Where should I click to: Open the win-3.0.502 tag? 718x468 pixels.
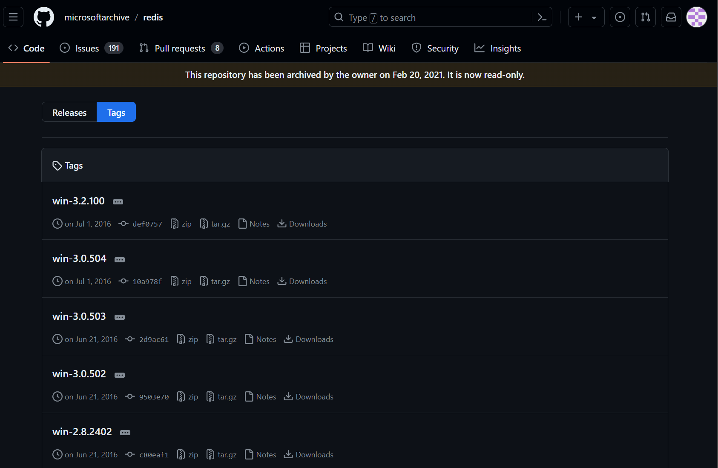(x=79, y=374)
